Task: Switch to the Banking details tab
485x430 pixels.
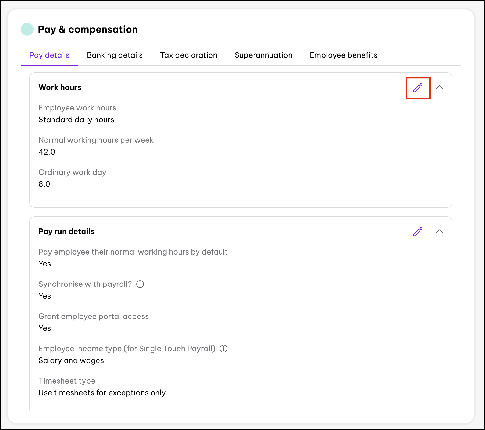Action: (115, 55)
